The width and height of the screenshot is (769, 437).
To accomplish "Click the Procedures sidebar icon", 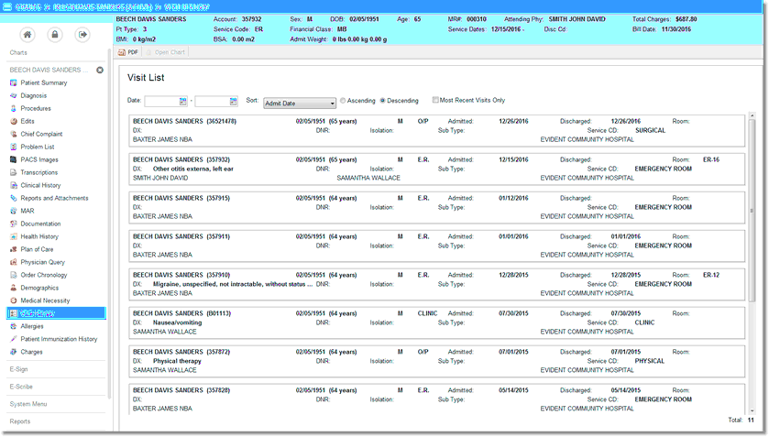I will click(x=14, y=108).
